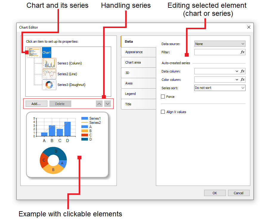Toggle the Align X values checkbox
Viewport: 273px width, 219px height.
163,112
